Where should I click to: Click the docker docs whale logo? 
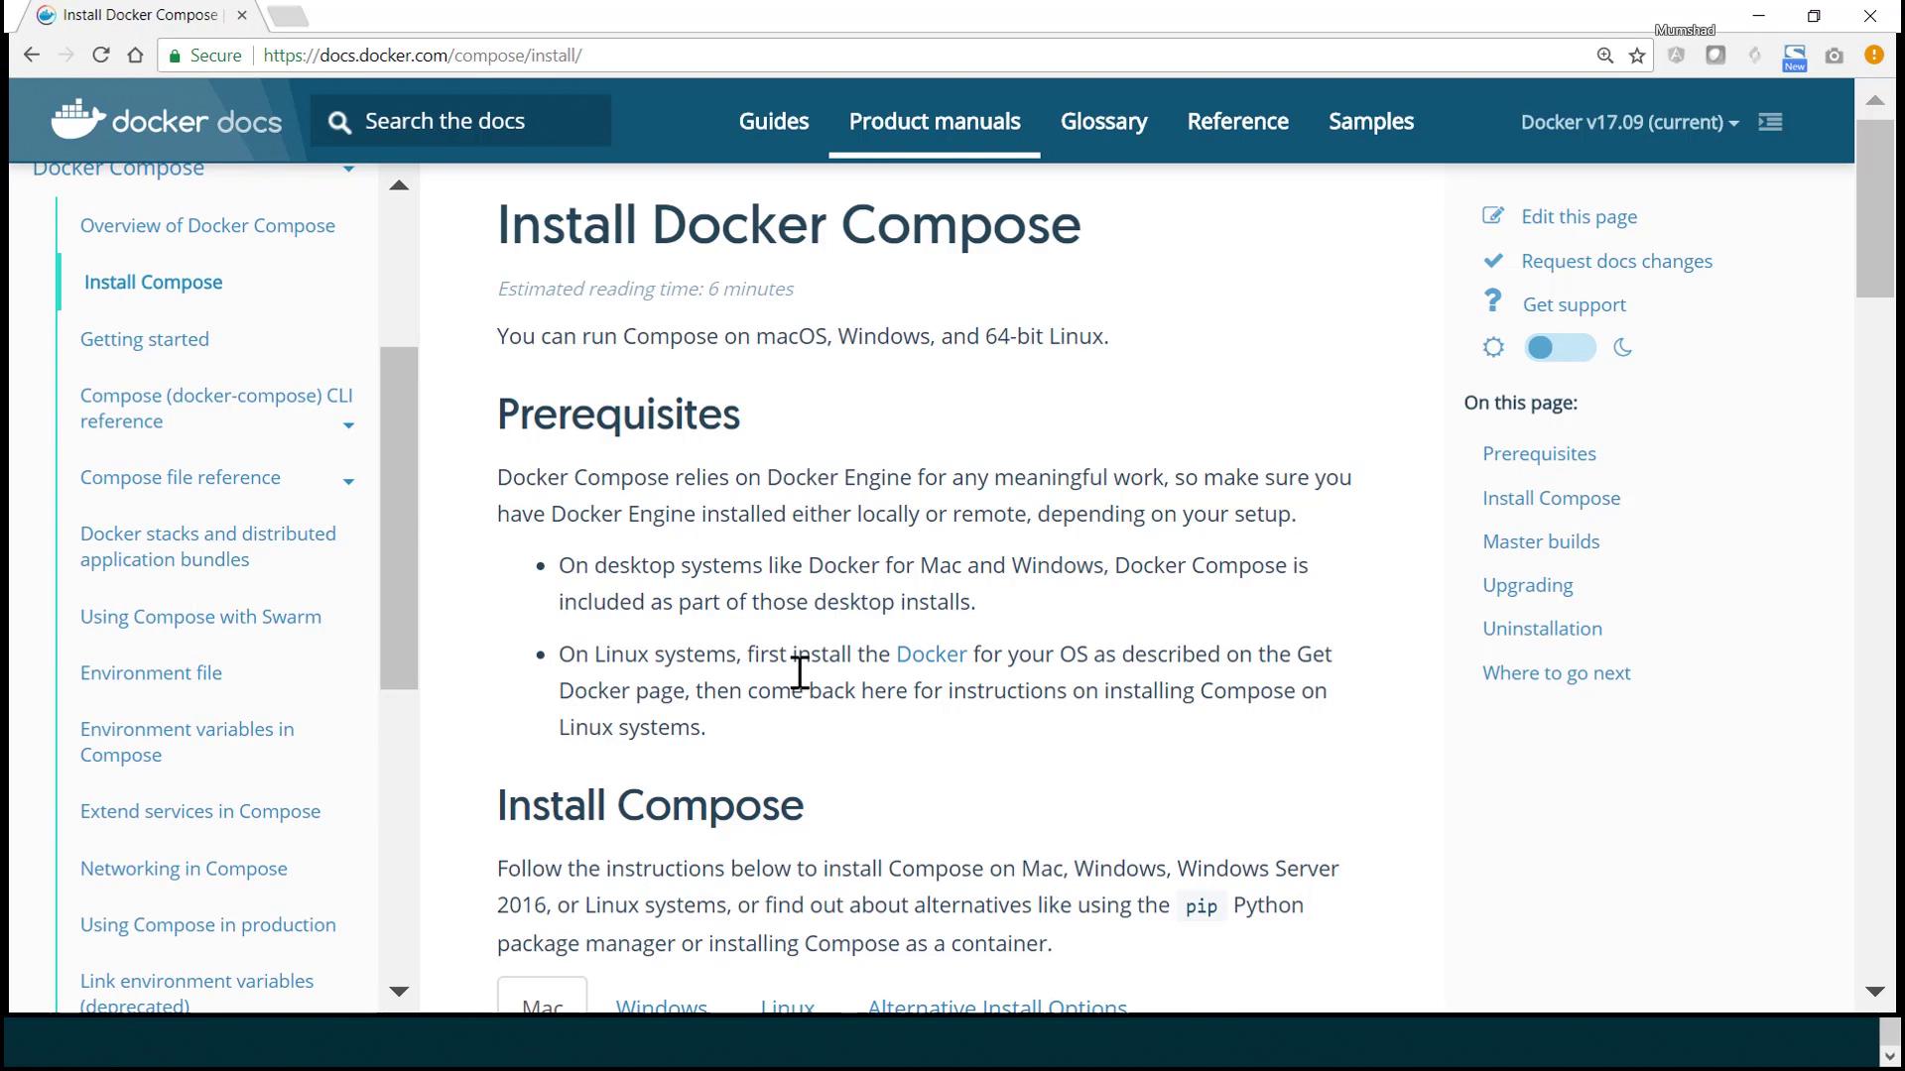77,120
